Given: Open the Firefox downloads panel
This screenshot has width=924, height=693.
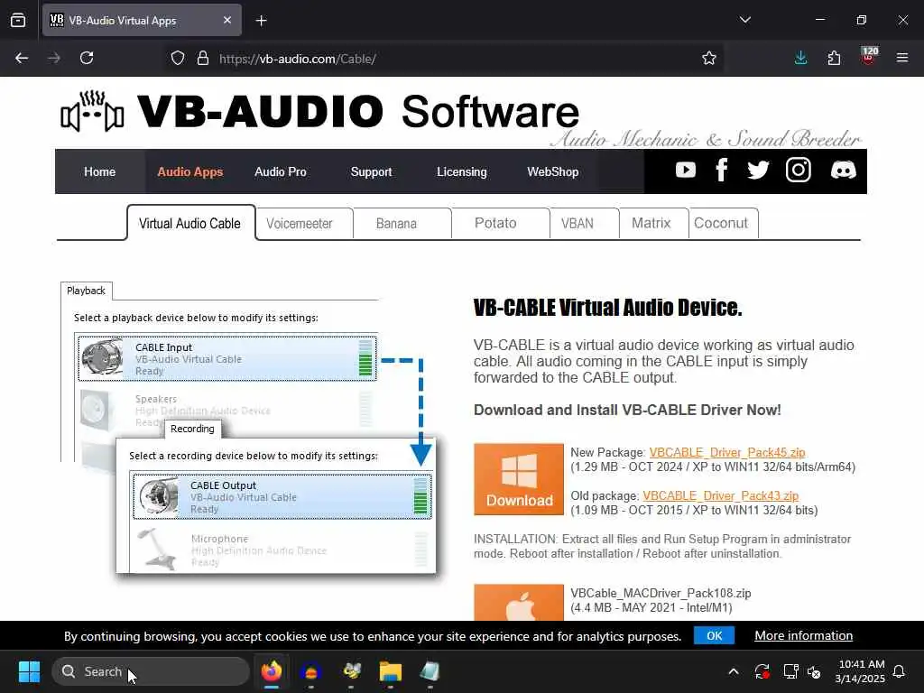Looking at the screenshot, I should tap(801, 58).
